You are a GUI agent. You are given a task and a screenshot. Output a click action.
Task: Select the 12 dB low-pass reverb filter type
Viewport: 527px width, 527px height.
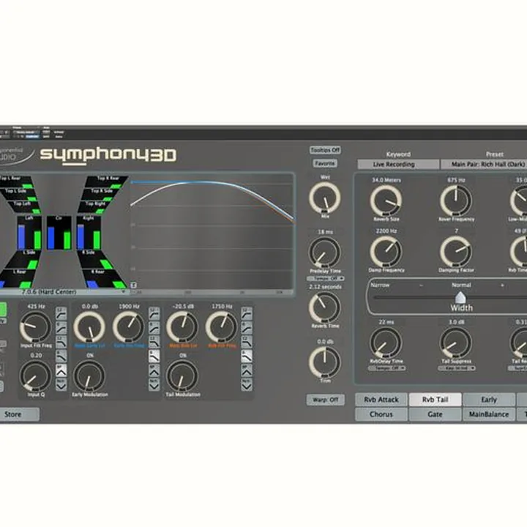pyautogui.click(x=247, y=342)
